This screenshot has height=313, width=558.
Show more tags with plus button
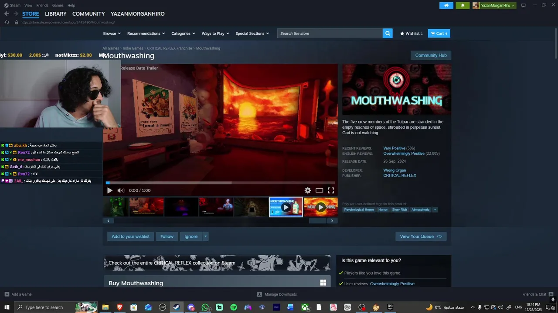point(435,210)
